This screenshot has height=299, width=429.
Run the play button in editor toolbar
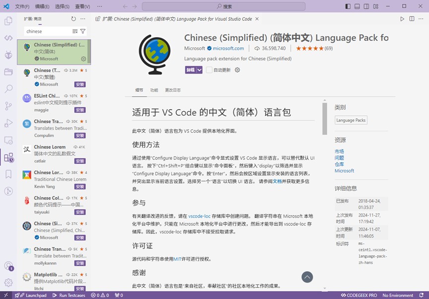tap(402, 19)
